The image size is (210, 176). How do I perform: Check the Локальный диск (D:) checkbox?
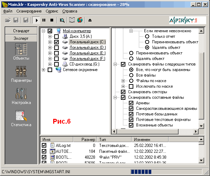point(56,47)
